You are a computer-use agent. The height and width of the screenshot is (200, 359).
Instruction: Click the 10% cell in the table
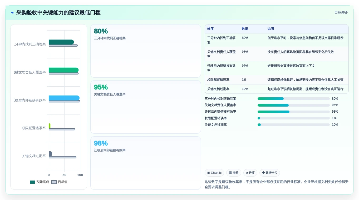[245, 89]
